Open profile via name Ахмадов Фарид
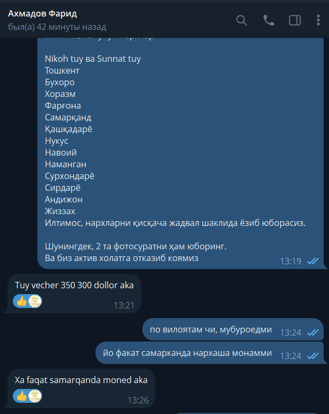This screenshot has height=414, width=329. coord(42,13)
